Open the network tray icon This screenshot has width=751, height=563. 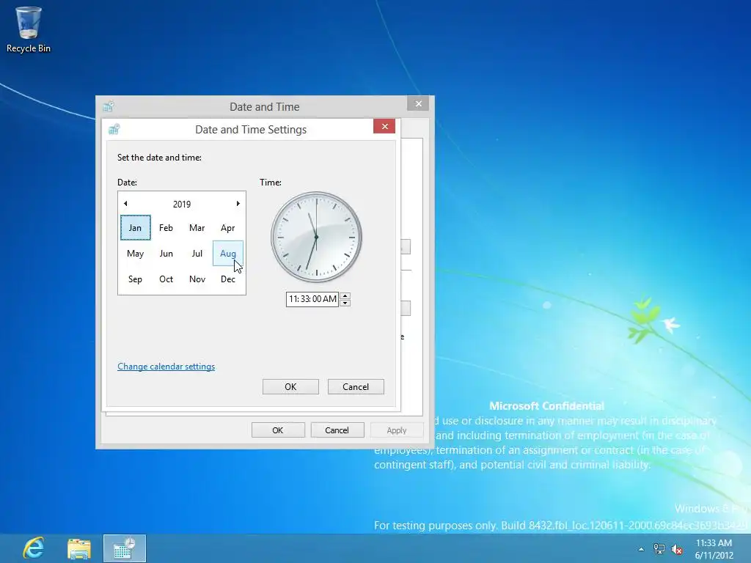point(659,549)
